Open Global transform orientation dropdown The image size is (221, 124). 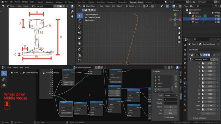coord(131,6)
